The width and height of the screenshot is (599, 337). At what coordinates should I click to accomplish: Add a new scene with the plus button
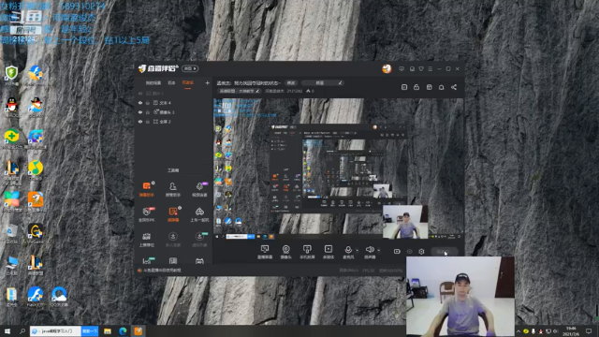coord(208,82)
